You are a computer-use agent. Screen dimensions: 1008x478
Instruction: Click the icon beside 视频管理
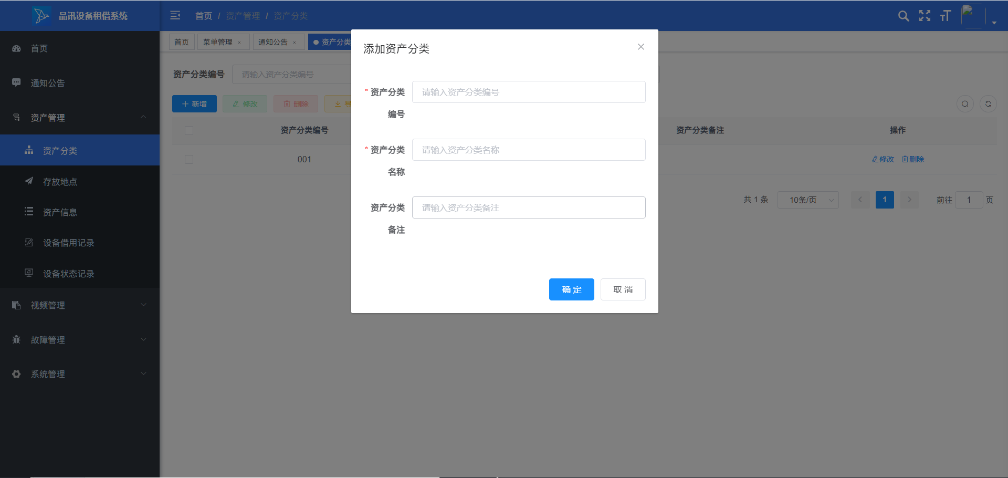pyautogui.click(x=16, y=305)
